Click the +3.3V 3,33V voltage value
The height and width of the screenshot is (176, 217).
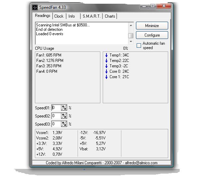pyautogui.click(x=57, y=144)
